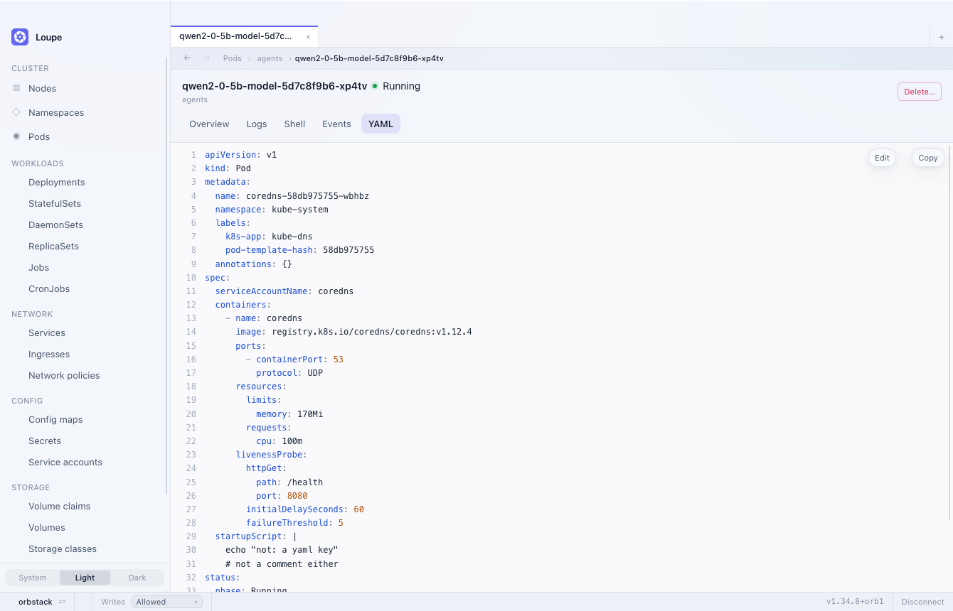The width and height of the screenshot is (953, 611).
Task: Click the orbstack context name
Action: tap(36, 602)
